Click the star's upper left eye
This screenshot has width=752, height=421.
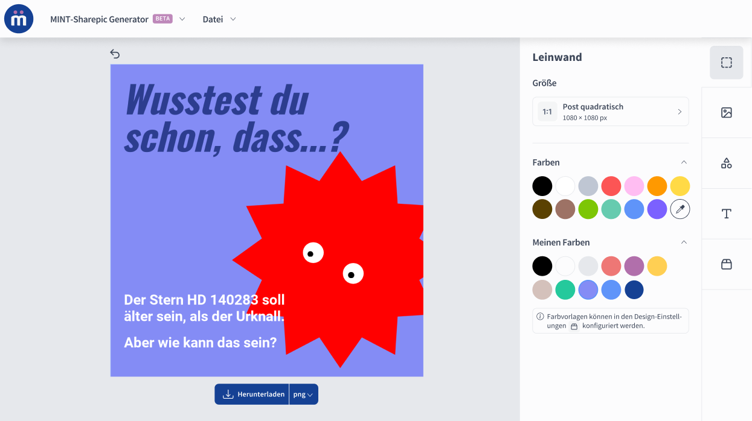(313, 253)
